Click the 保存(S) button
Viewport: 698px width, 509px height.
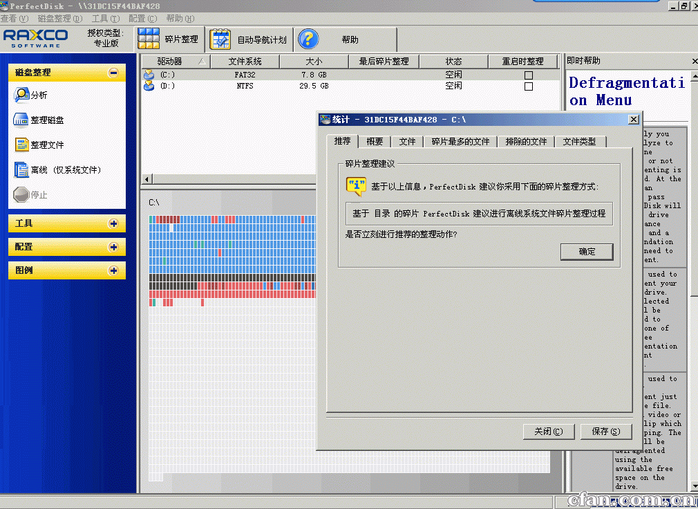606,432
